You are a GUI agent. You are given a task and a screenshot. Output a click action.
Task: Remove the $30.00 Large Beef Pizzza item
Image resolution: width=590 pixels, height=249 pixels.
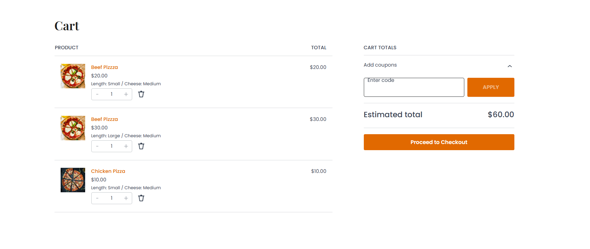[x=141, y=146]
